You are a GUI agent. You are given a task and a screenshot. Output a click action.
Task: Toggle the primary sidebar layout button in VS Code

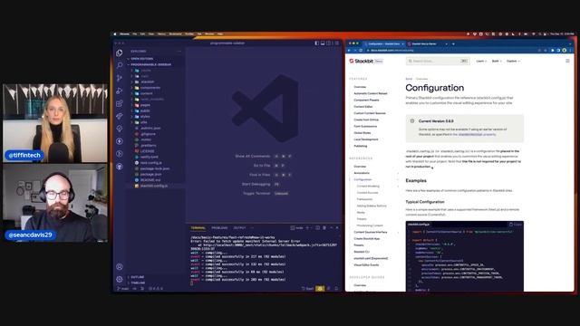(316, 43)
